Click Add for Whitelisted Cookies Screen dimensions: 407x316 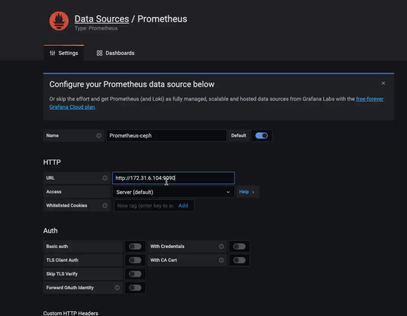point(183,206)
